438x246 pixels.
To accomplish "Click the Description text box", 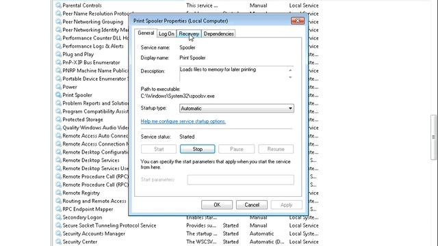I will (236, 74).
